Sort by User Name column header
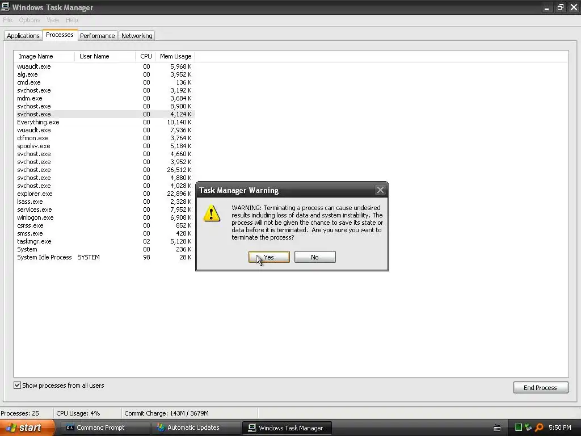Image resolution: width=581 pixels, height=436 pixels. (105, 56)
